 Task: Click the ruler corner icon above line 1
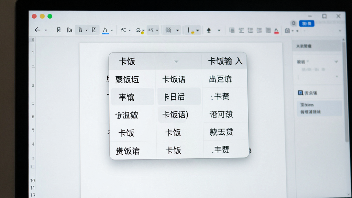pos(33,40)
